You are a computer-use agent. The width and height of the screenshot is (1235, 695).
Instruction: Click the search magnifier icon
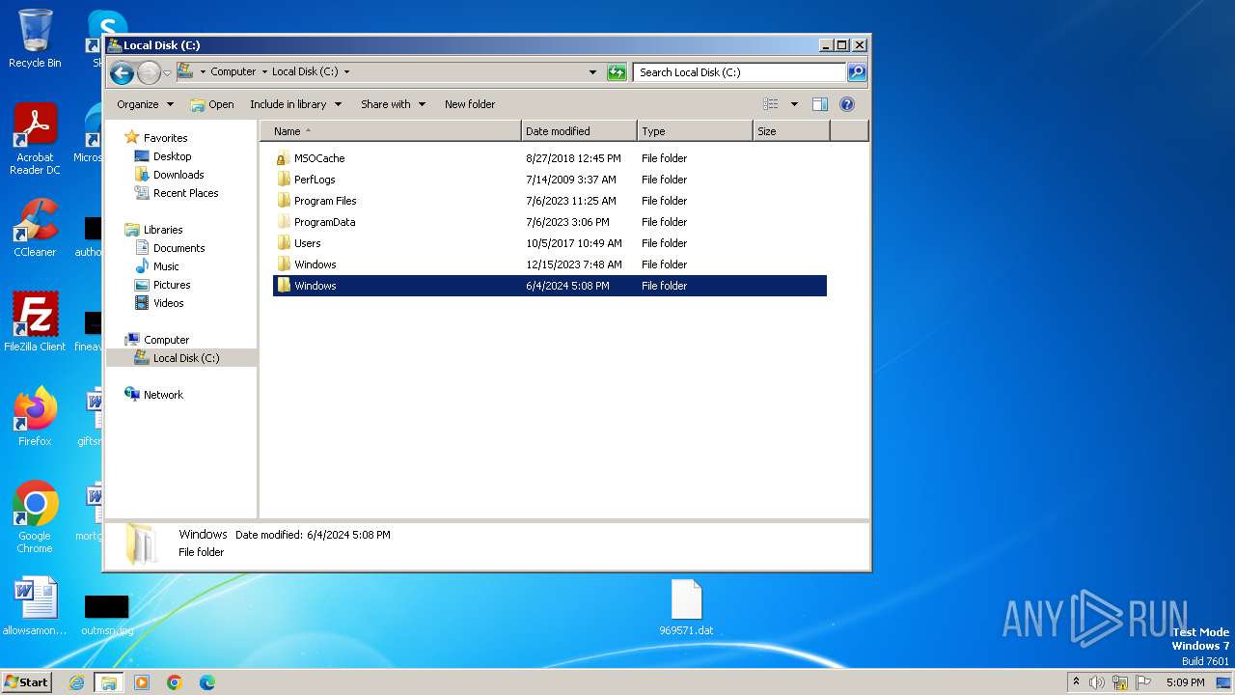[x=857, y=72]
